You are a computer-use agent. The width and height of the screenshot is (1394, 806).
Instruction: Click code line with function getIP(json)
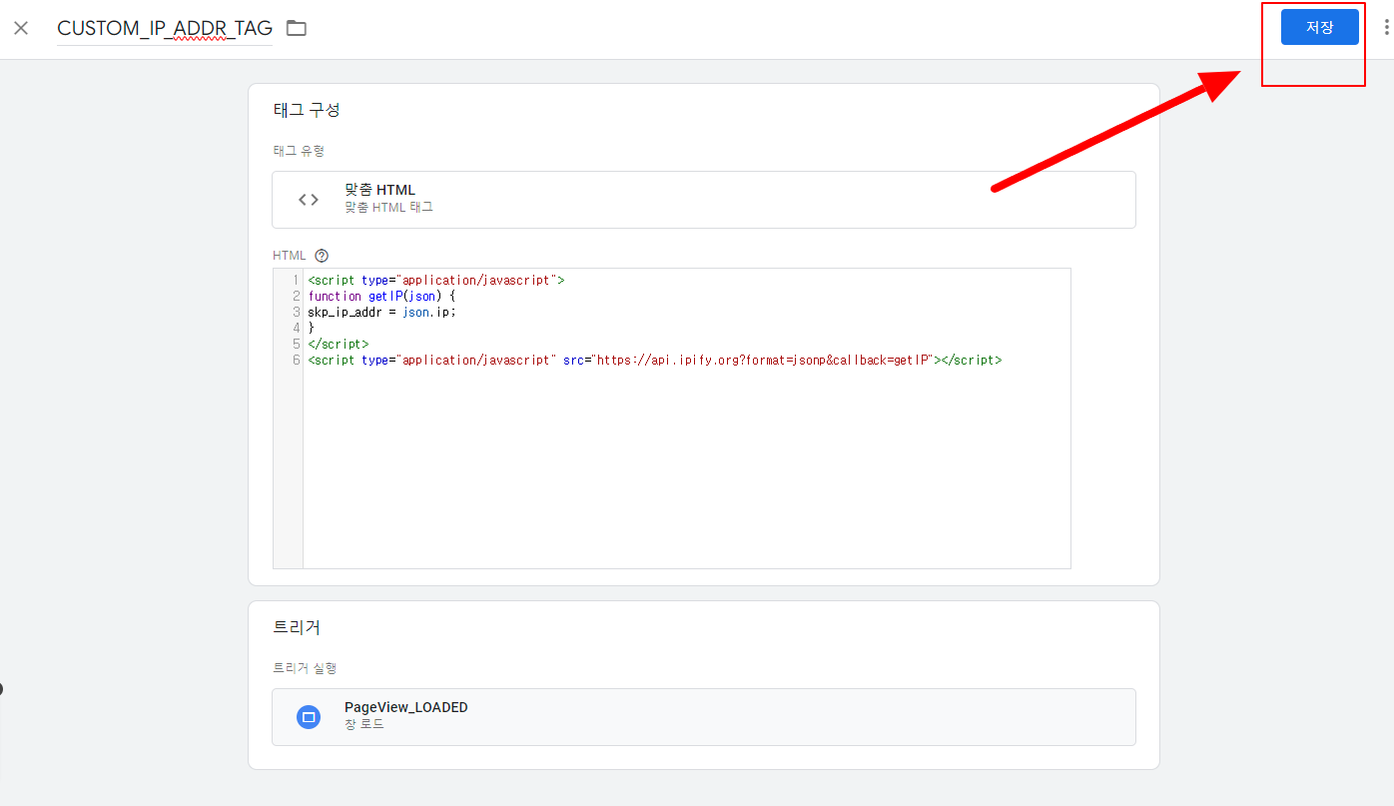point(381,296)
